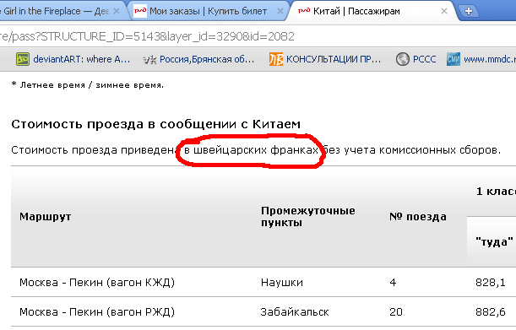Click the text 'без учета комиссионных сборов'
The width and height of the screenshot is (516, 330).
[x=411, y=150]
